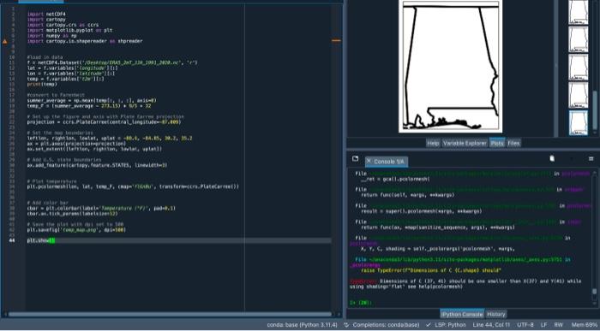This screenshot has width=600, height=331.
Task: Click the 'plt.pcolormesh' code line
Action: point(133,186)
